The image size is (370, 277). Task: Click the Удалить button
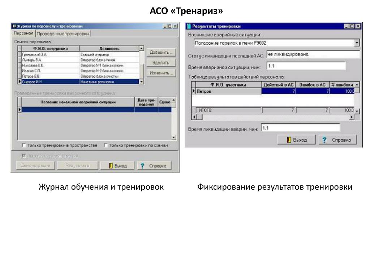tap(161, 63)
